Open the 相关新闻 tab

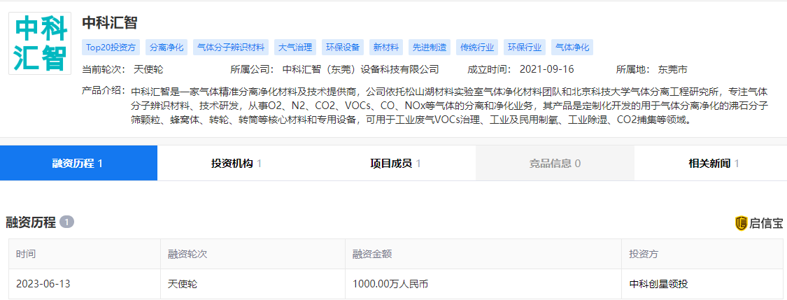[711, 163]
